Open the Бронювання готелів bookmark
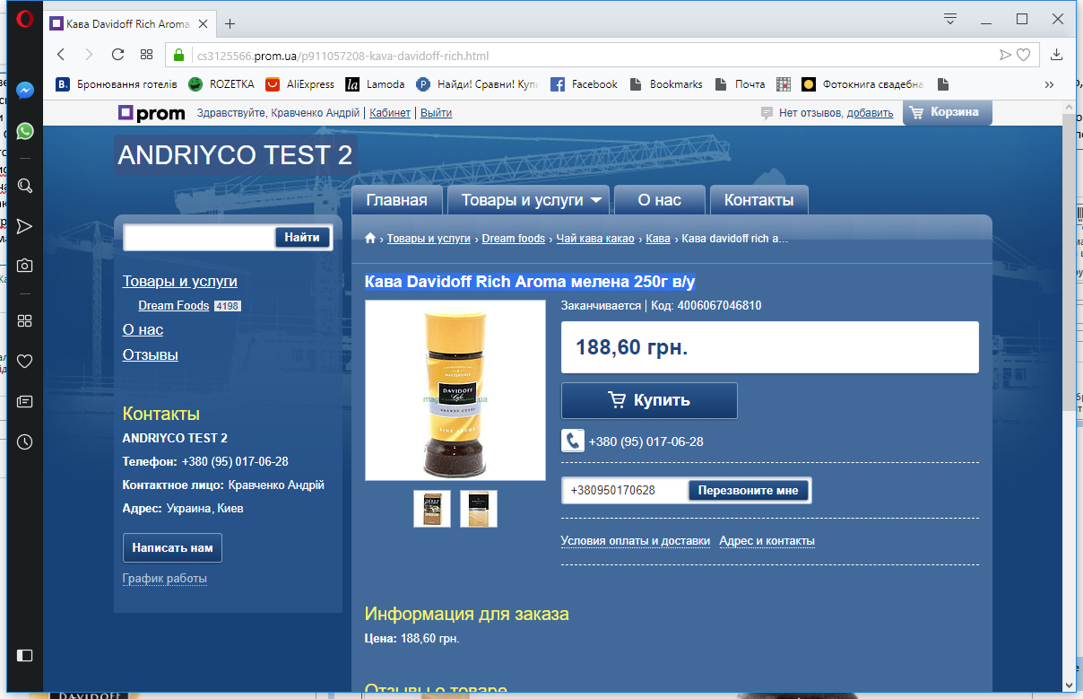 117,84
